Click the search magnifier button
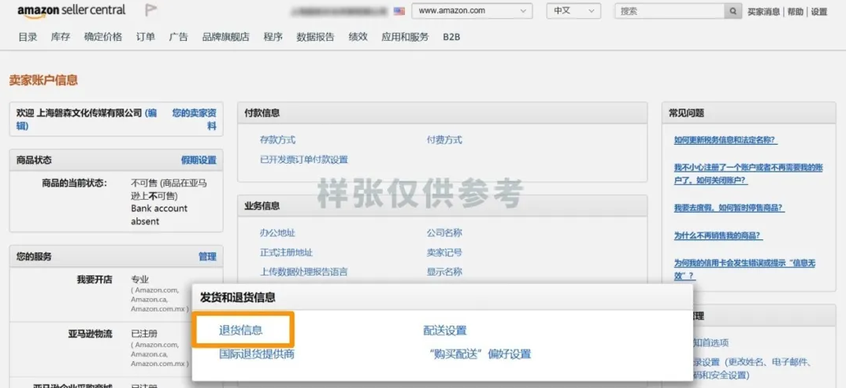This screenshot has height=388, width=846. [x=732, y=11]
